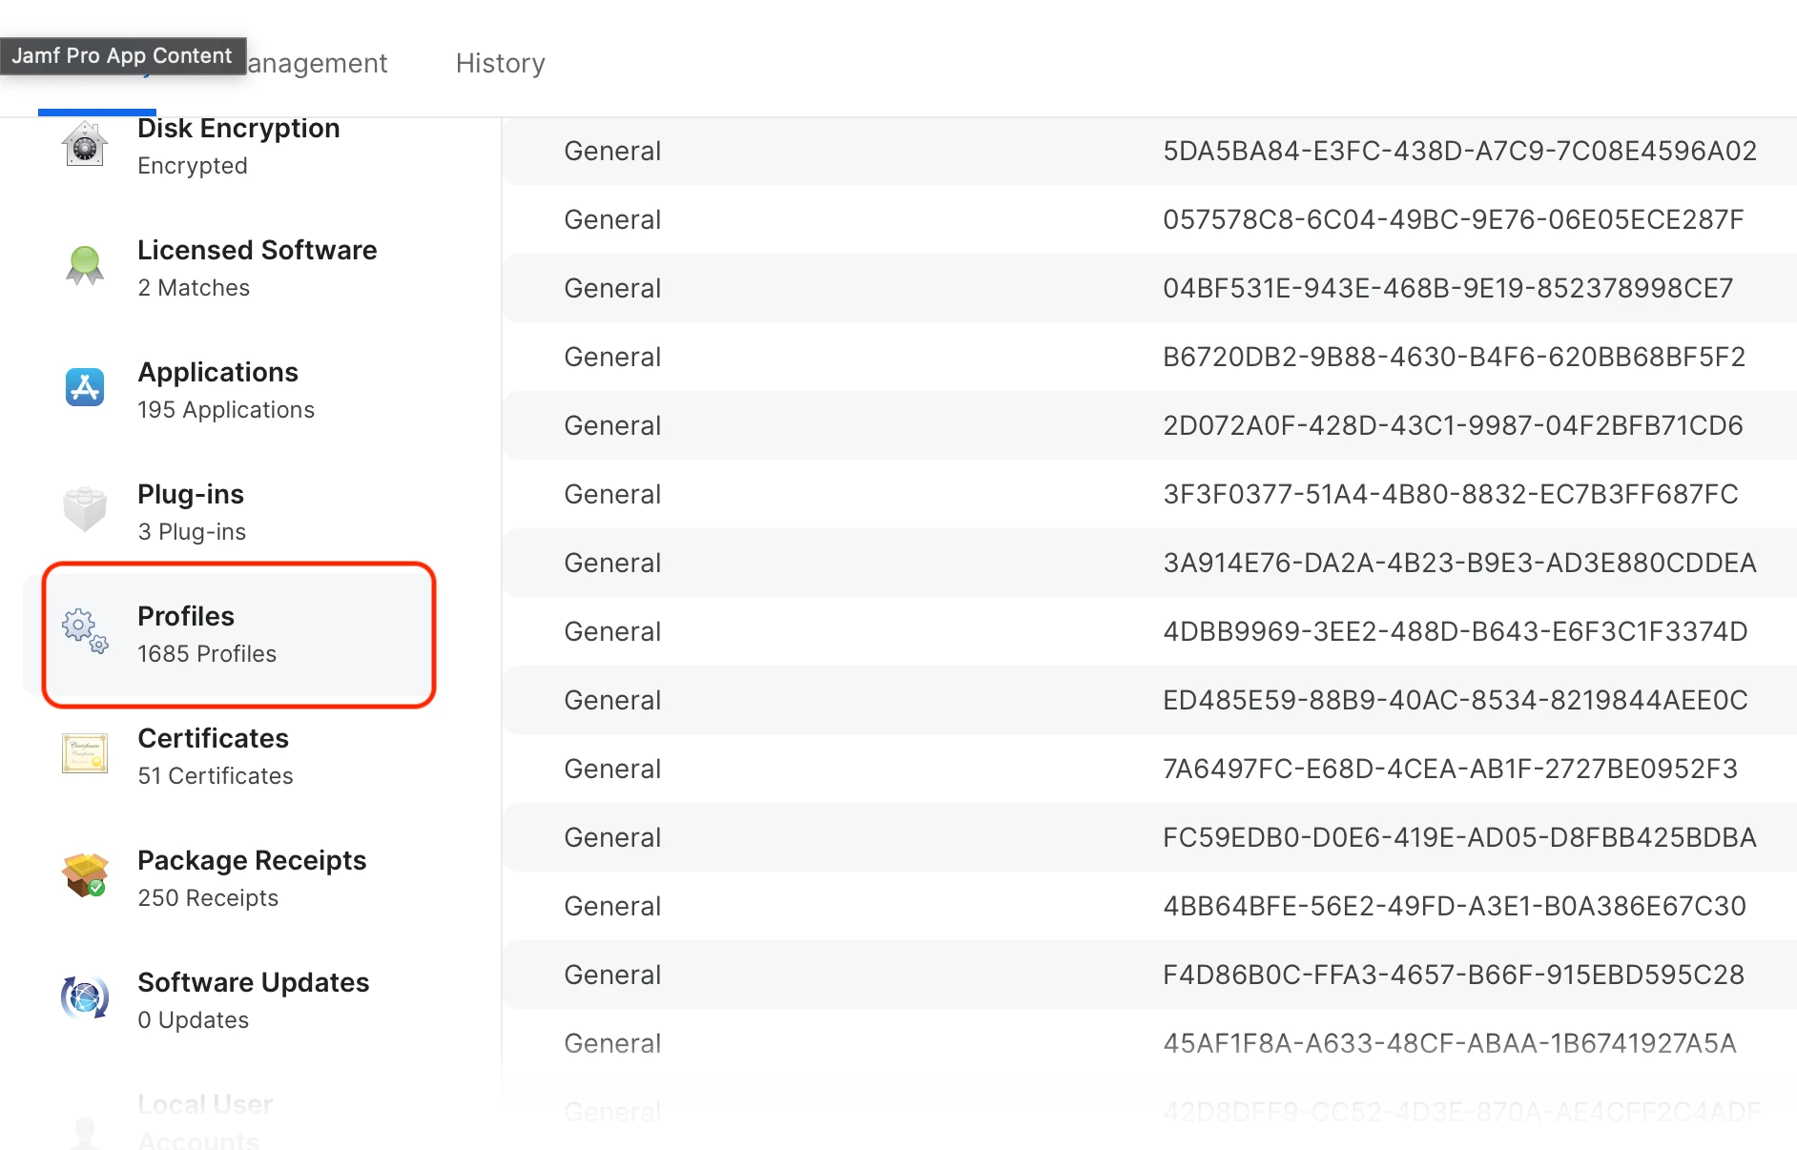Select identifier 7A6497FC-E68D-4CEA-AB1F-2727BE0952F3
The image size is (1797, 1150).
[x=1450, y=769]
